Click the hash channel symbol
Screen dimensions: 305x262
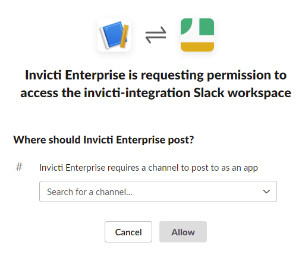tap(19, 167)
